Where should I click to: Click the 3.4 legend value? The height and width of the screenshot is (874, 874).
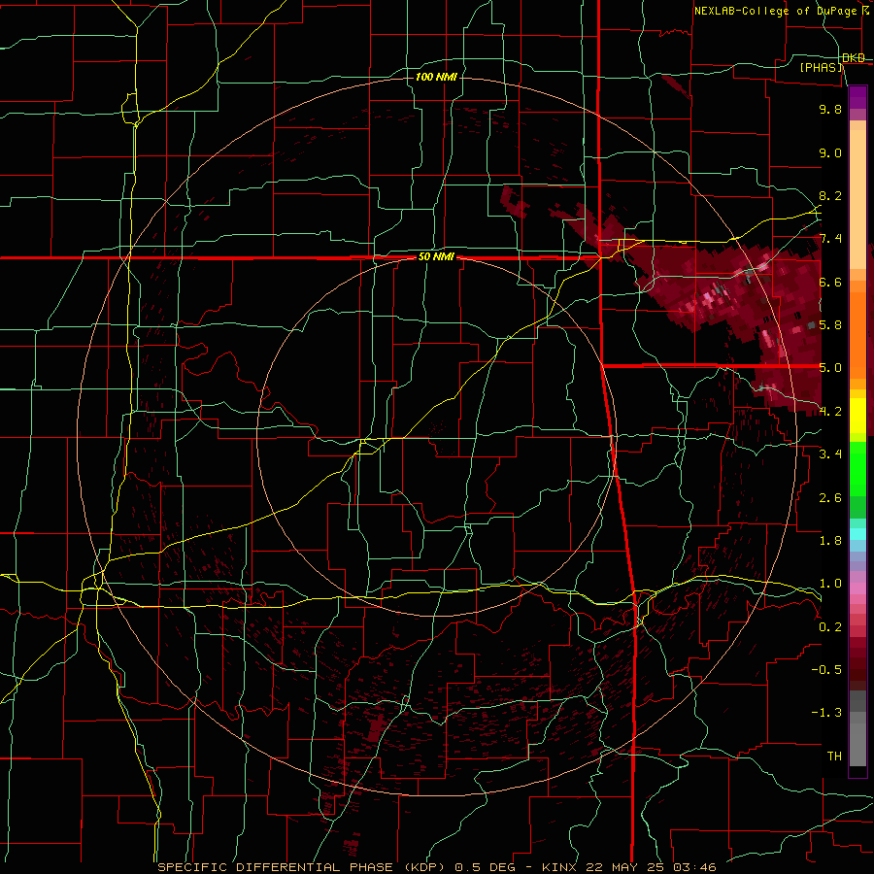click(830, 454)
